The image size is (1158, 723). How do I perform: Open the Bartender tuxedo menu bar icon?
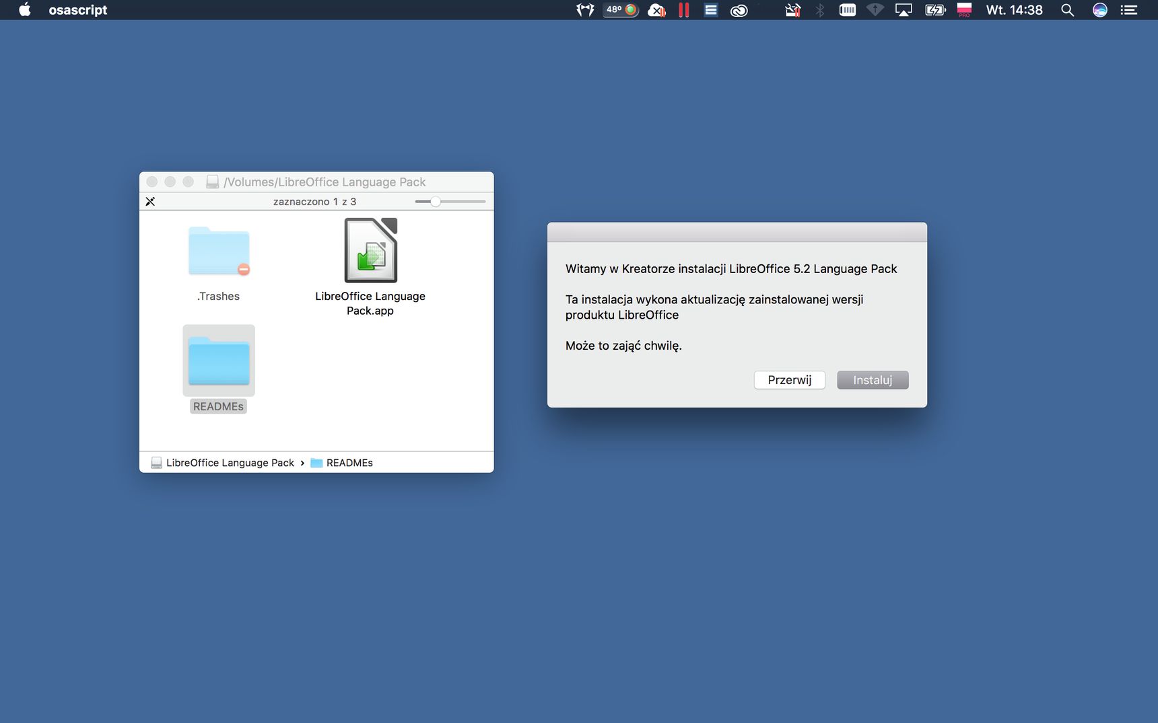[585, 9]
